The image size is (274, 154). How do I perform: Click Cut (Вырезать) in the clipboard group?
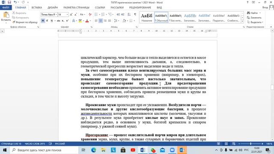coord(19,13)
